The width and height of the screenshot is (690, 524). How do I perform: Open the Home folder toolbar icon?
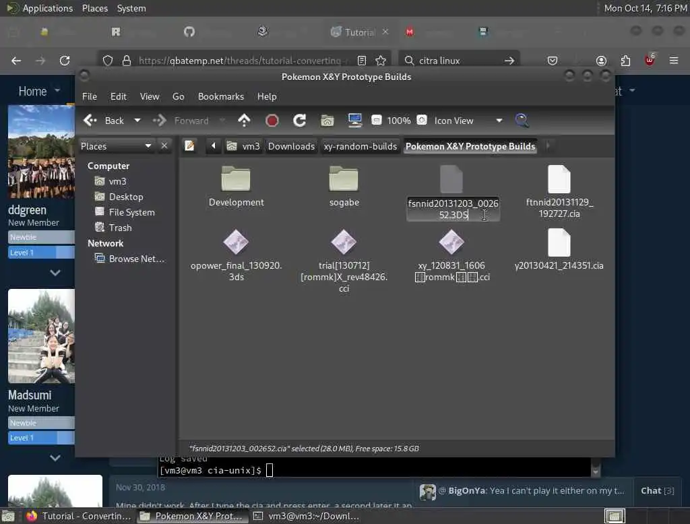click(x=327, y=121)
